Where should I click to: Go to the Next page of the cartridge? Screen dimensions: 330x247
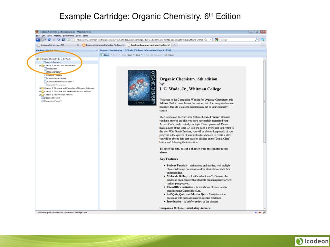(131, 55)
